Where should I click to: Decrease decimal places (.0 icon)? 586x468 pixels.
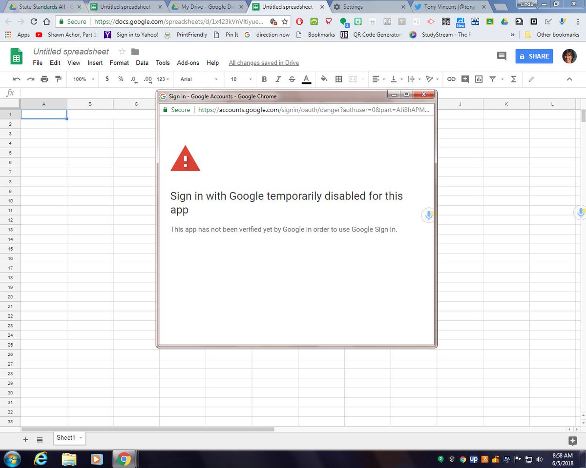134,79
